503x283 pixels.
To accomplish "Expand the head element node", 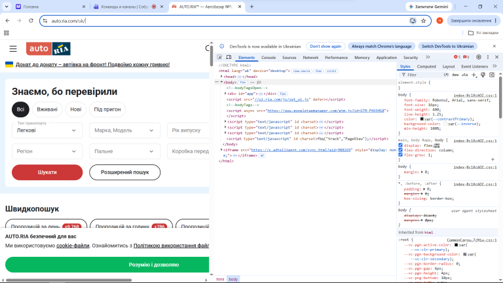I will tap(221, 77).
